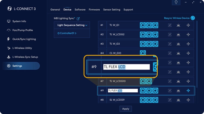Viewport: 204px width, 114px height.
Task: Click the TL FLEX LCD name field in row #9
Action: [123, 91]
